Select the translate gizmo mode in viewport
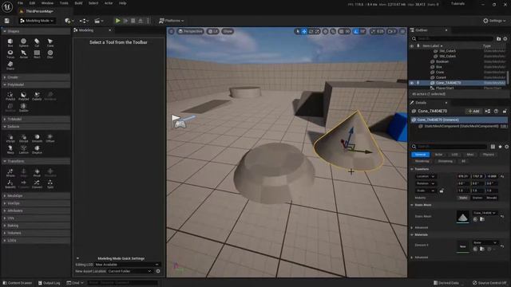The width and height of the screenshot is (511, 287). click(x=304, y=31)
